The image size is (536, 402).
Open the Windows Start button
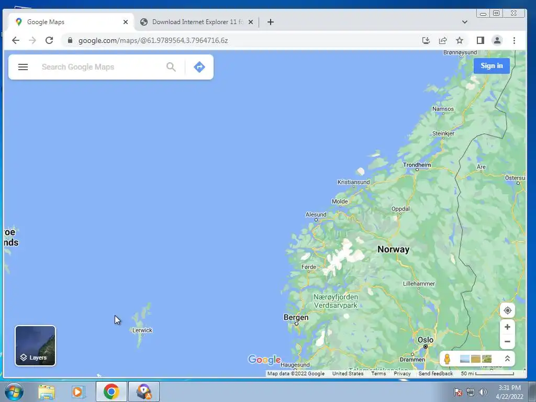click(x=14, y=392)
